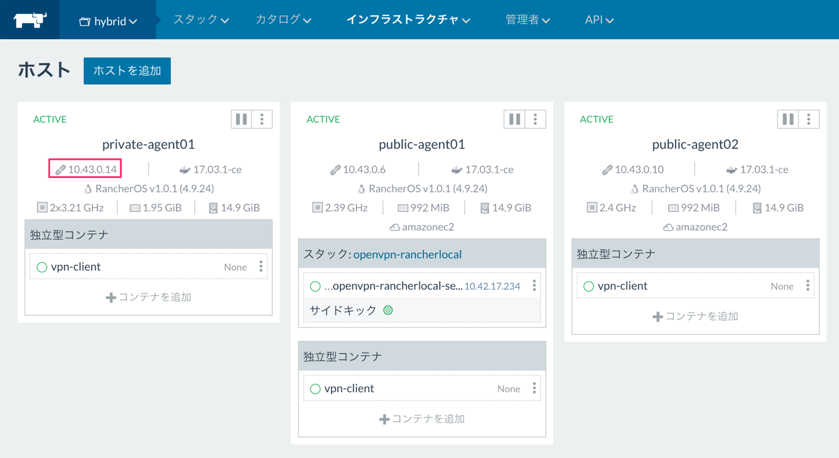Open the カタログ menu

click(283, 19)
